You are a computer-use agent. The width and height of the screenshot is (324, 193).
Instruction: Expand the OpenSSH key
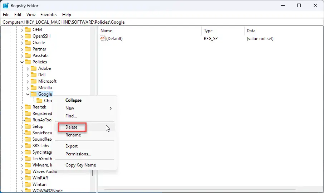point(22,37)
